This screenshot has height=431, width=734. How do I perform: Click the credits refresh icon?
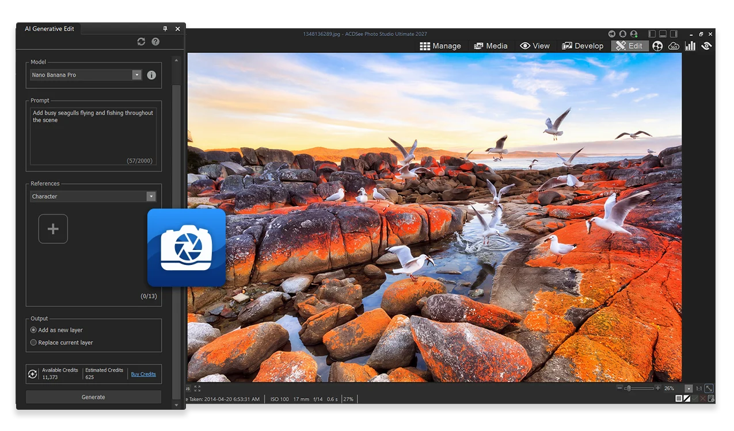click(33, 374)
